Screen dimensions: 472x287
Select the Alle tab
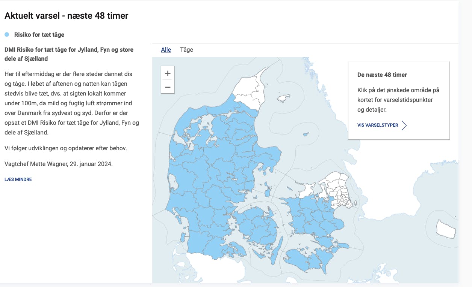(166, 49)
